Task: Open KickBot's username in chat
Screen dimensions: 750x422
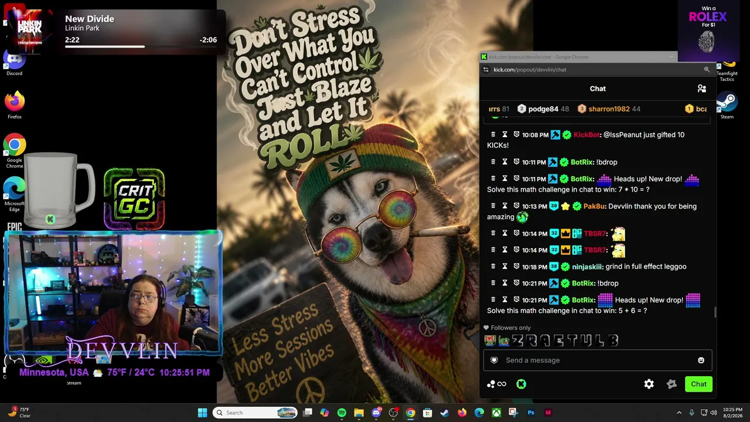Action: click(x=586, y=135)
